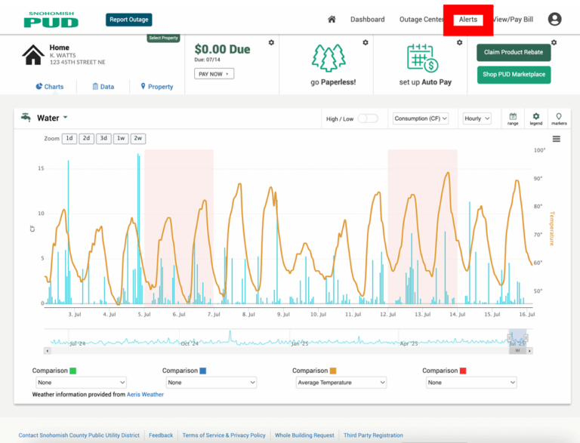Viewport: 580px width, 443px height.
Task: Click the home icon in top navigation
Action: 332,20
